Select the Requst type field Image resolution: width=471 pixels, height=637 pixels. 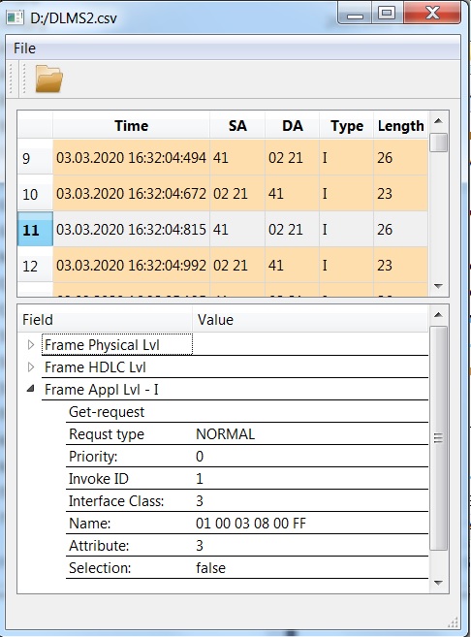(107, 434)
